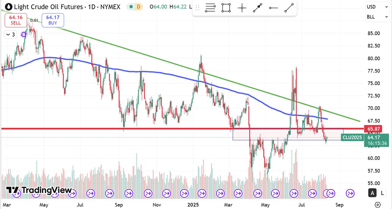
Task: Click the 85.00 price axis label
Action: click(374, 33)
